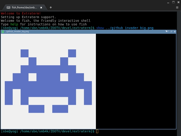Click the keyboard icon on the tab
Screen dimensions: 181x136
tap(8, 8)
